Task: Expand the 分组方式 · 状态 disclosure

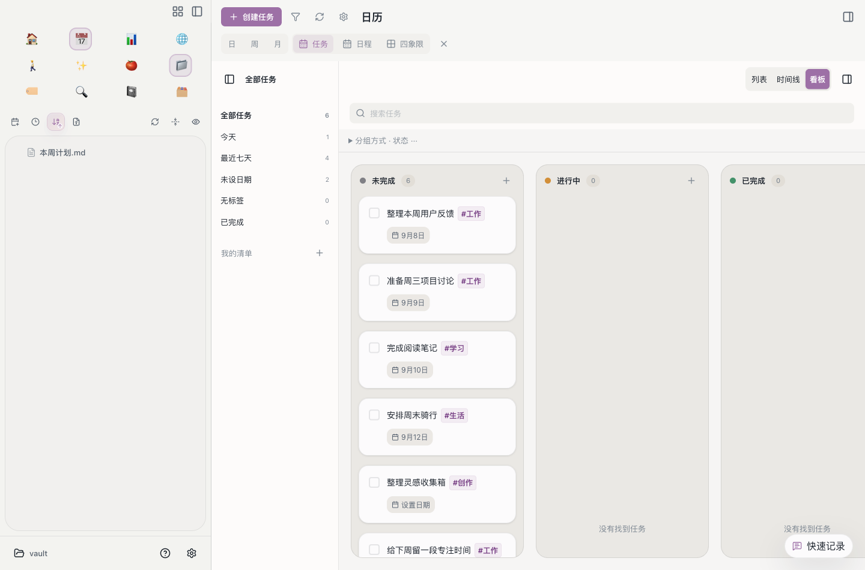Action: tap(383, 140)
